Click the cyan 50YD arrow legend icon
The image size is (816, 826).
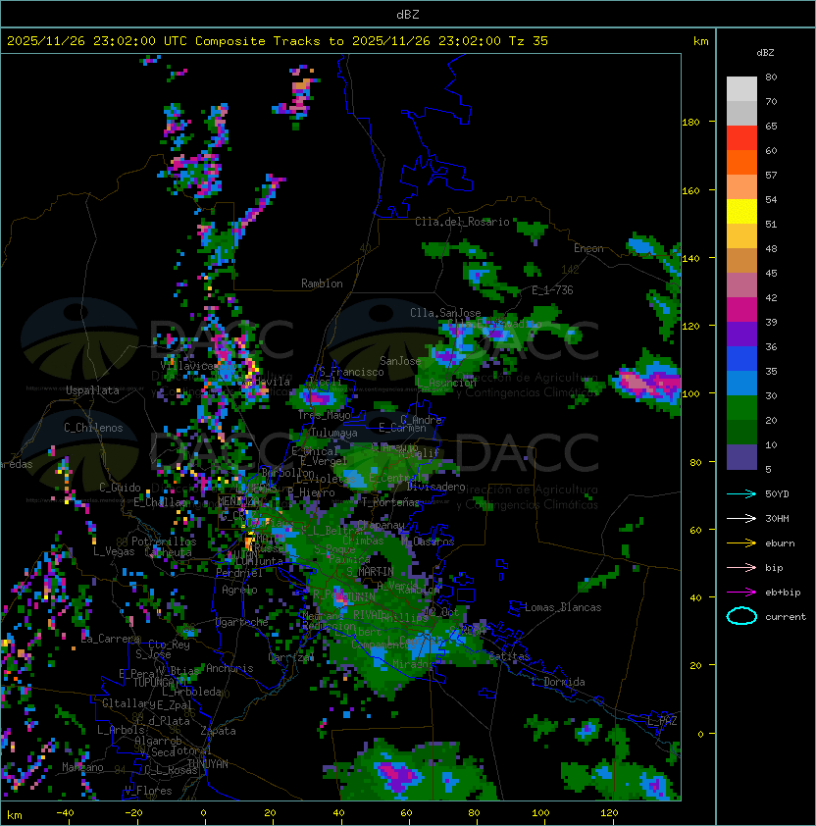click(741, 494)
